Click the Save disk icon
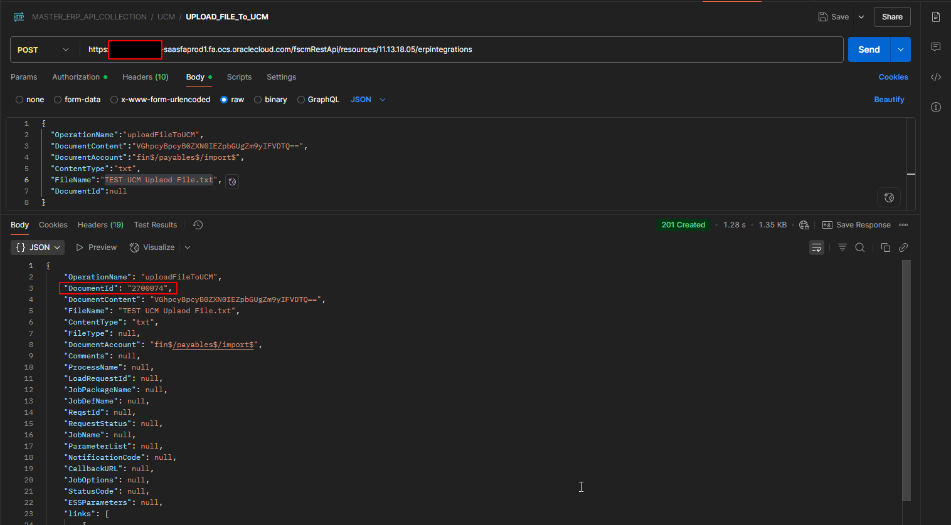The height and width of the screenshot is (525, 951). (x=823, y=17)
